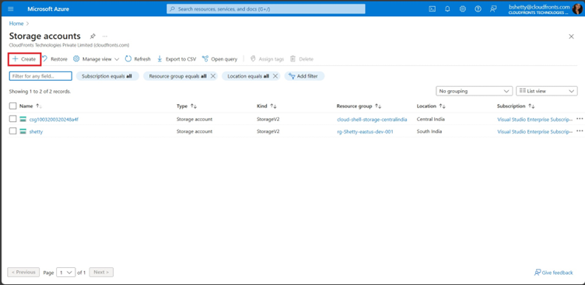The height and width of the screenshot is (285, 585).
Task: Remove the Location filter pill
Action: (275, 76)
